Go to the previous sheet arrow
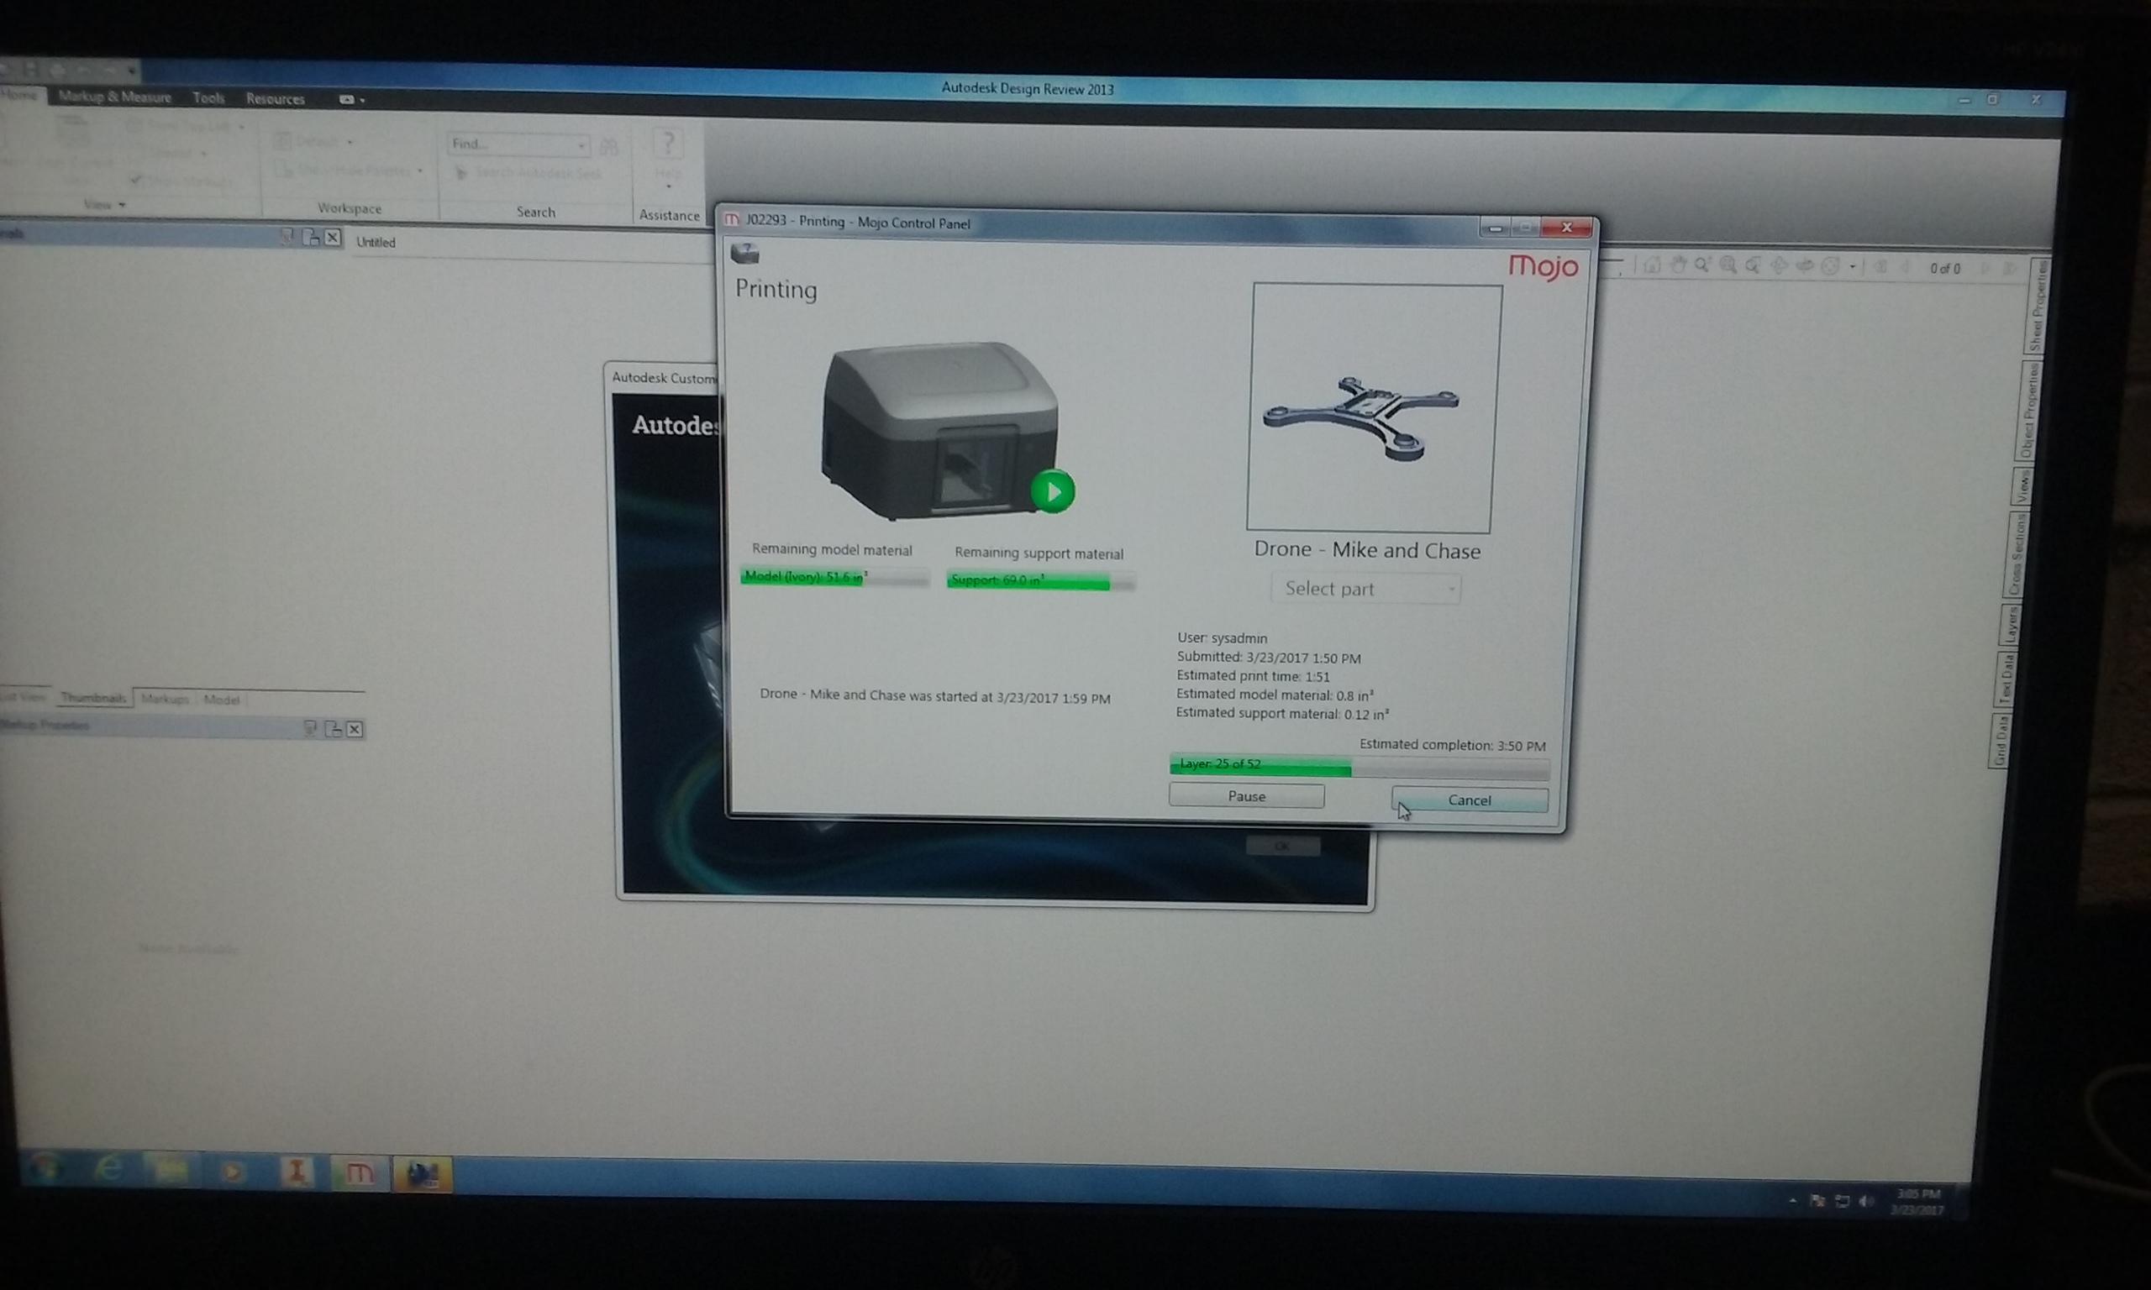 1905,268
